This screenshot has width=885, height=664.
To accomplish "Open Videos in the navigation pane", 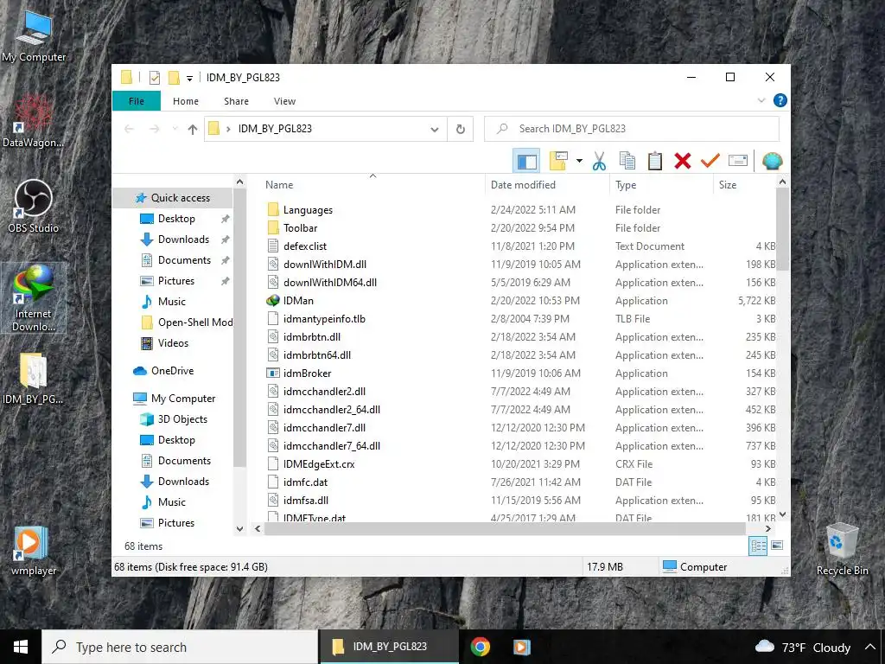I will [x=173, y=343].
